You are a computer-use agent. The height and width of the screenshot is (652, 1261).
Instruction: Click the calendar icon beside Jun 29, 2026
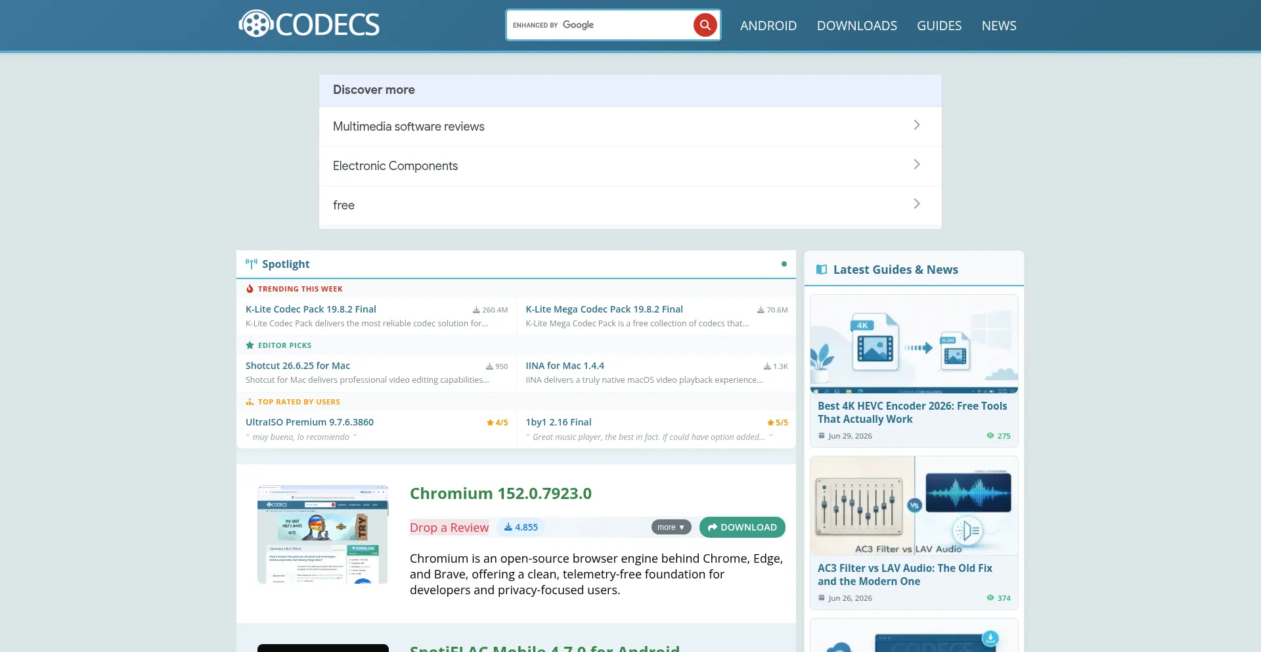822,435
